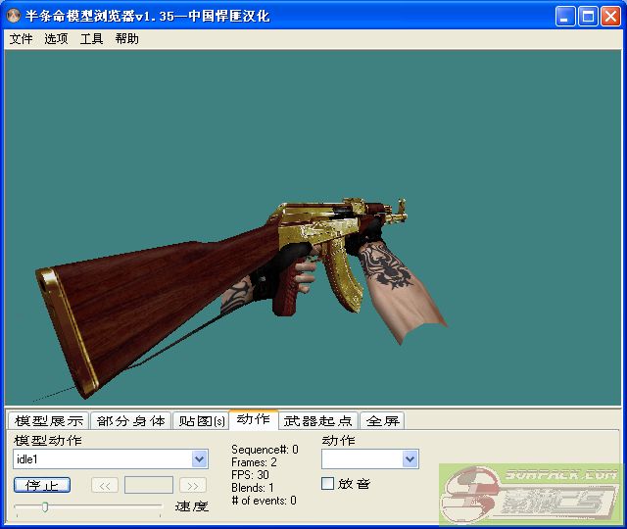Click the 模型动作 label
Viewport: 627px width, 529px height.
pos(48,440)
